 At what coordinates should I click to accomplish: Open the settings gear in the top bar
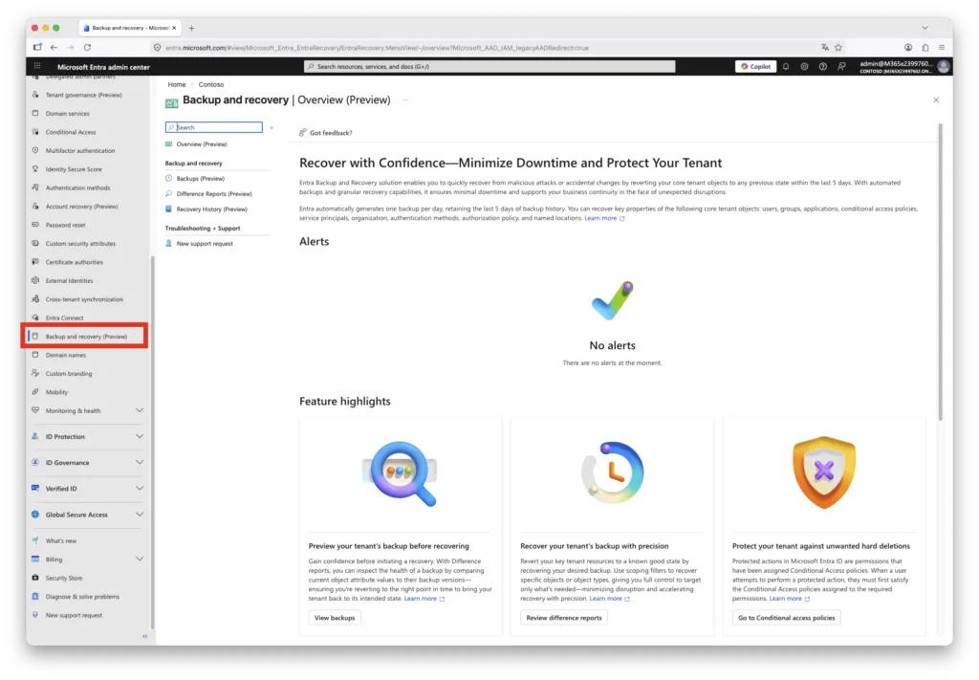click(x=804, y=66)
